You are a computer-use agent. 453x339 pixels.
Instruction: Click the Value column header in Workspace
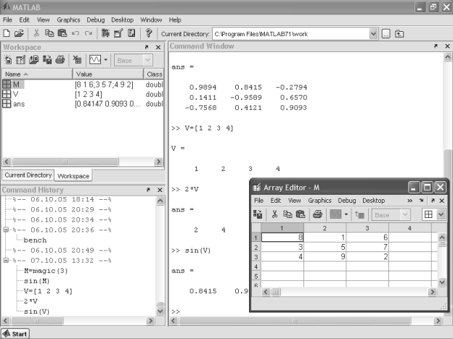[108, 74]
